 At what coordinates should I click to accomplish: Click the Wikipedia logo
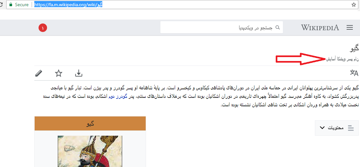click(x=320, y=28)
